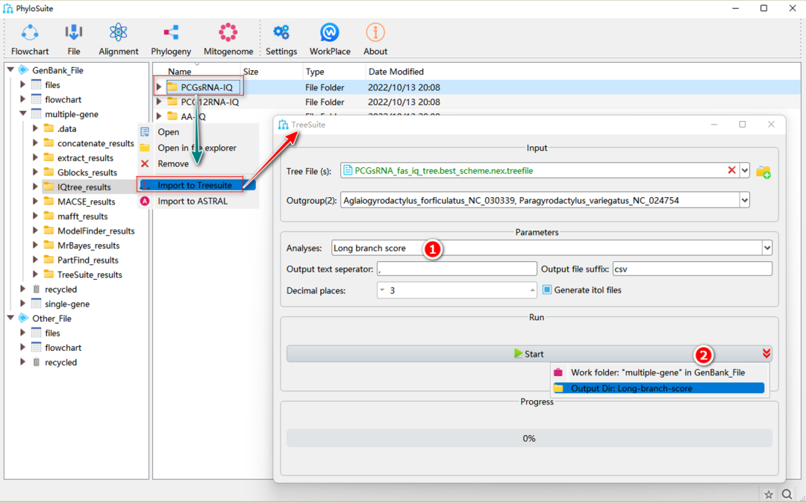This screenshot has height=503, width=806.
Task: Open the Tree File(s) dropdown arrow
Action: point(745,171)
